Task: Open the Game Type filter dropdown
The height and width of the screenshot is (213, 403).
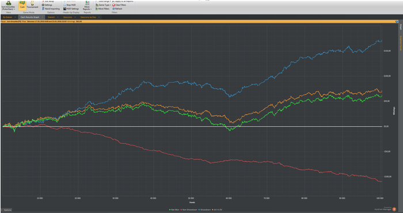Action: pyautogui.click(x=103, y=5)
